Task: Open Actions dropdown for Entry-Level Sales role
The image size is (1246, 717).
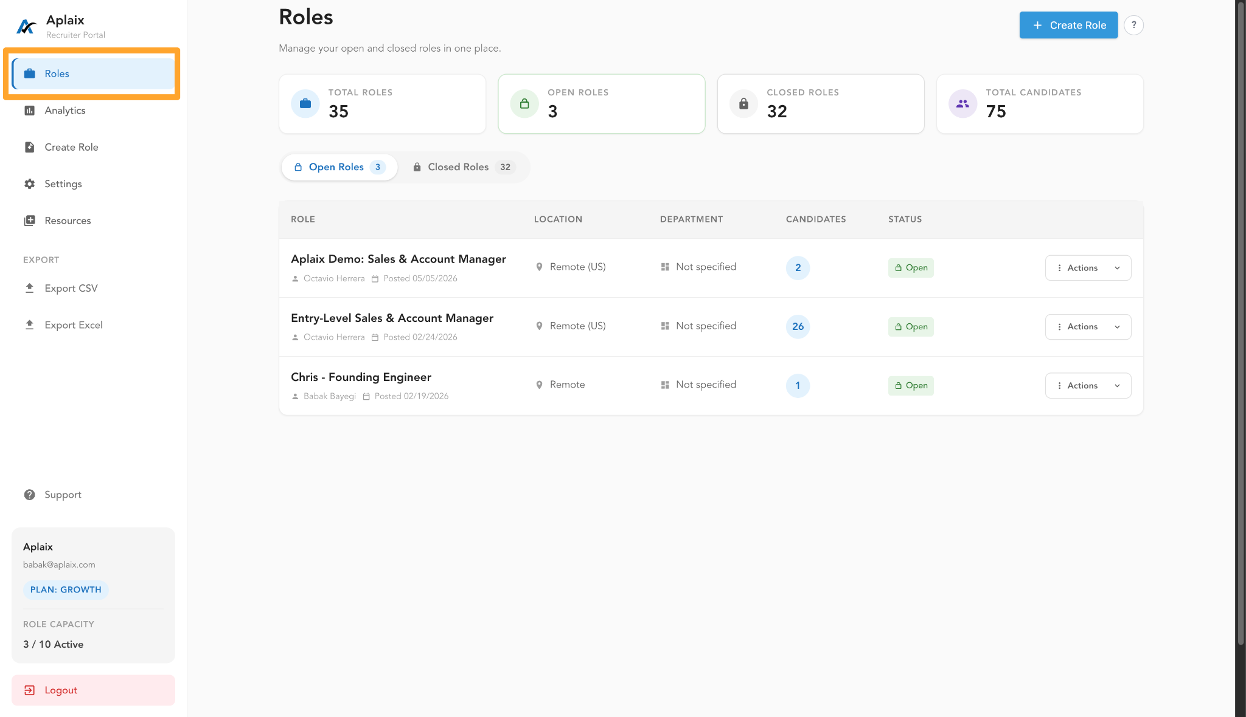Action: click(1088, 327)
